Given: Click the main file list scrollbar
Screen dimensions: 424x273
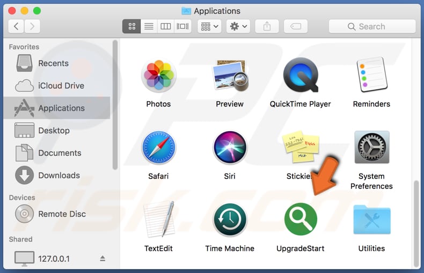Looking at the screenshot, I should 416,224.
